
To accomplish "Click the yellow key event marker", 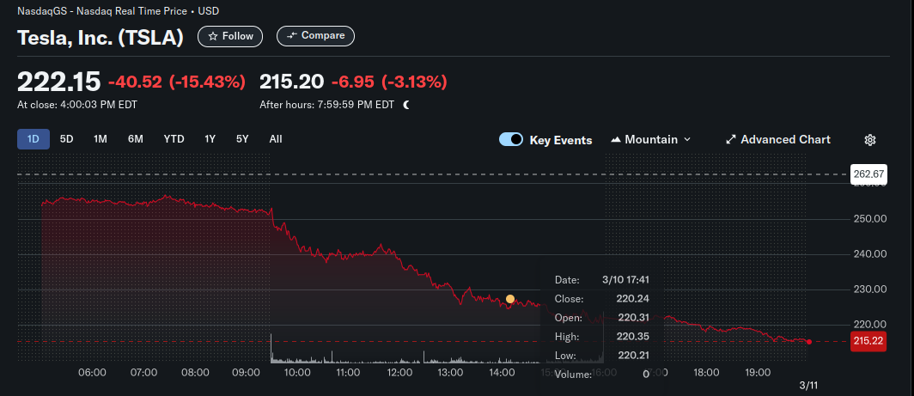I will pyautogui.click(x=510, y=299).
